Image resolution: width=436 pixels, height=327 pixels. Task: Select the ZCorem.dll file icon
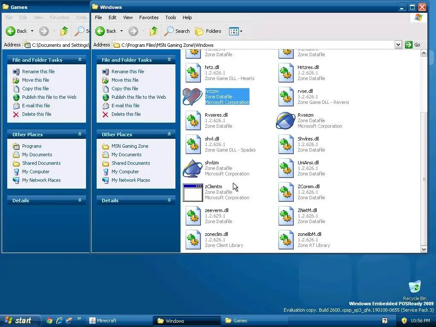click(x=286, y=192)
